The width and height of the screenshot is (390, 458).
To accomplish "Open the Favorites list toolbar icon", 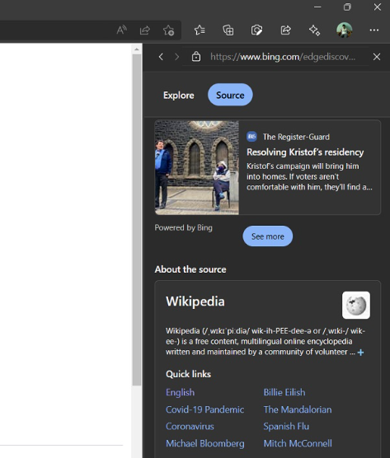I will pyautogui.click(x=200, y=30).
